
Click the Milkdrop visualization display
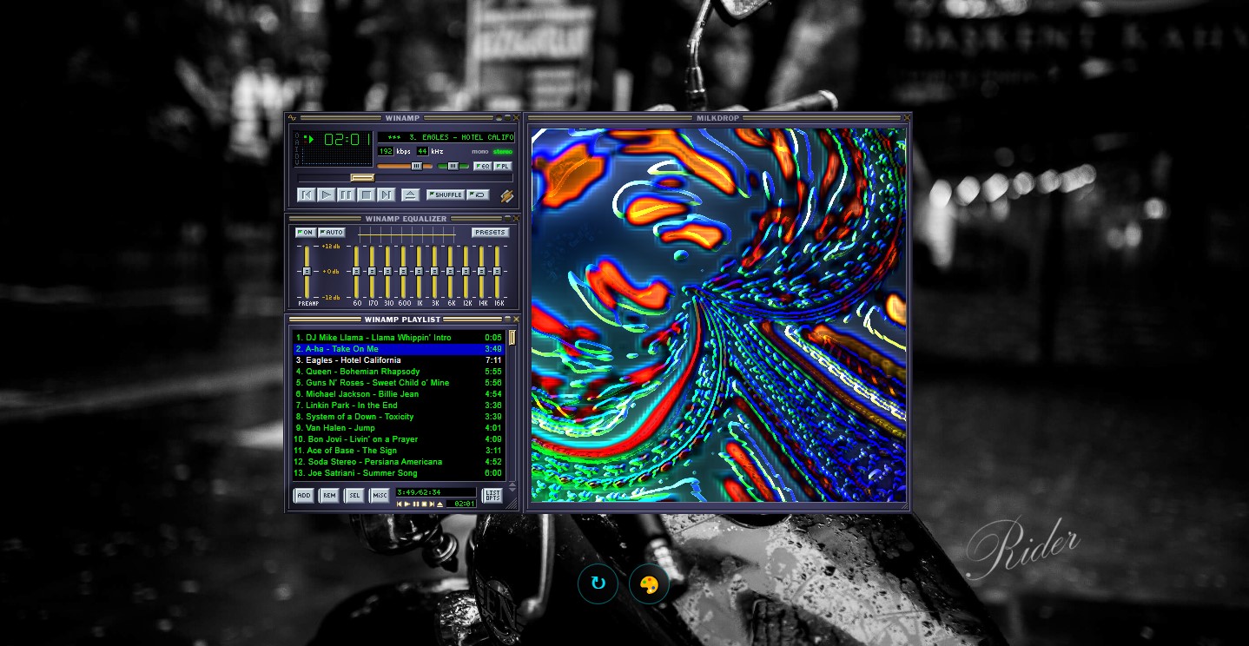pos(718,315)
